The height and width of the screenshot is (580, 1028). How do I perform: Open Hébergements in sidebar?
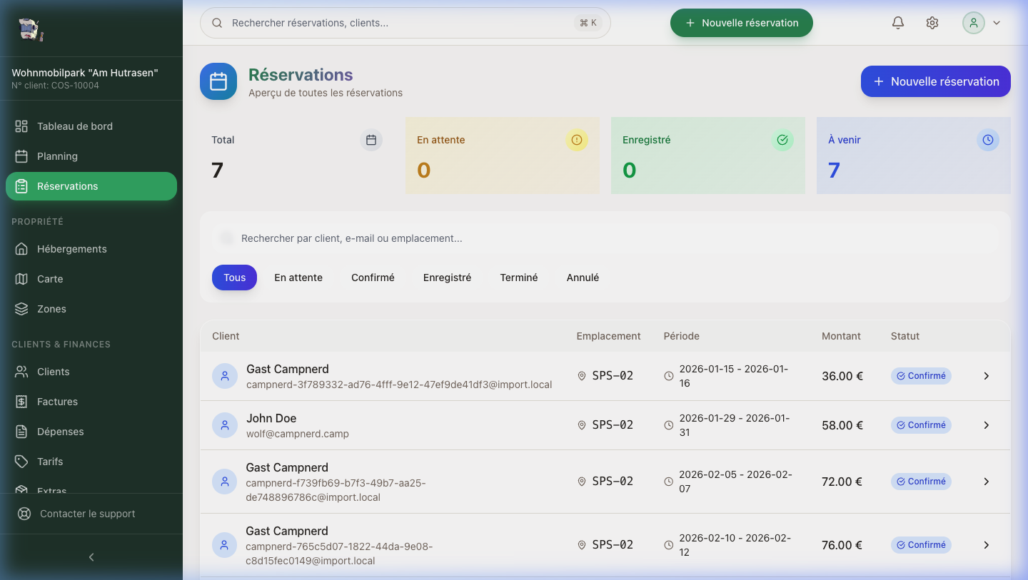[91, 249]
